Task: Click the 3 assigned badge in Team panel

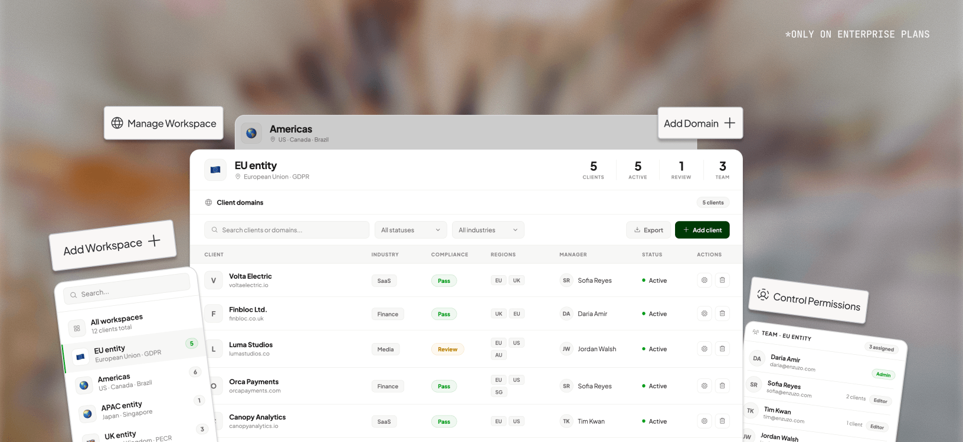Action: [x=881, y=348]
